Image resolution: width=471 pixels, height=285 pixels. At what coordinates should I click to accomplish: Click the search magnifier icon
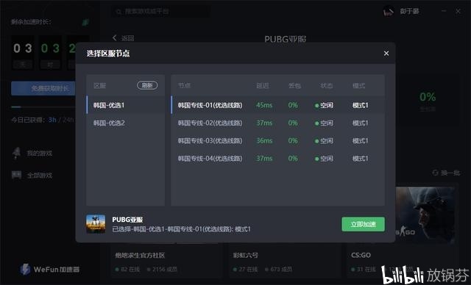pos(119,12)
